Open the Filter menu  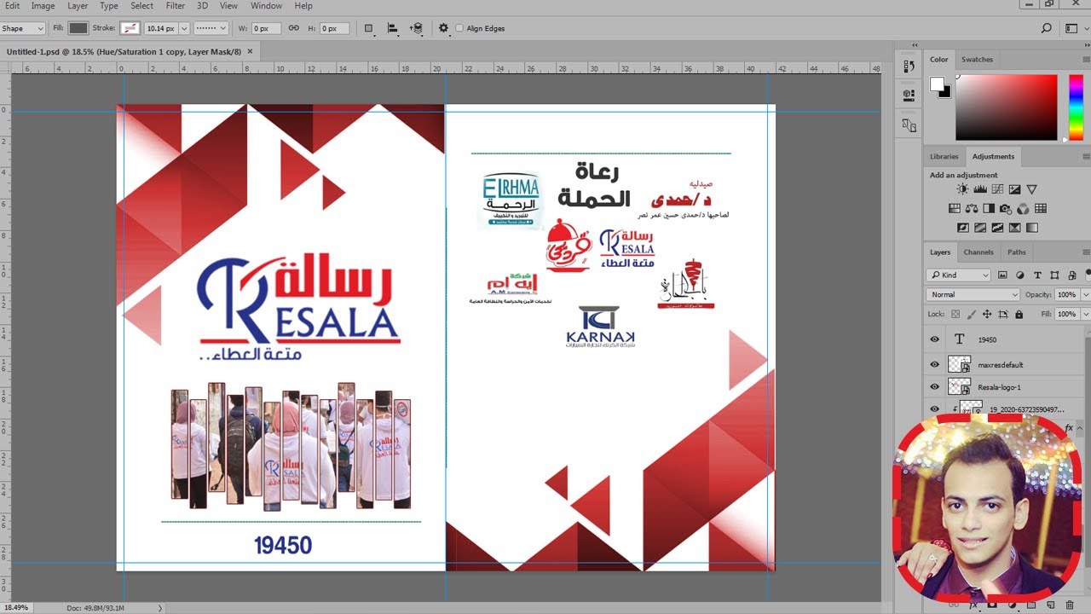click(176, 6)
